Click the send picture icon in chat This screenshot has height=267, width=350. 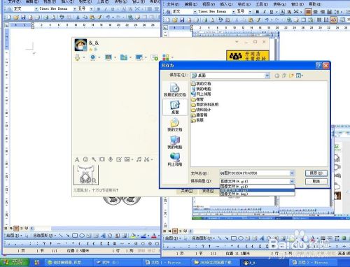(127, 159)
